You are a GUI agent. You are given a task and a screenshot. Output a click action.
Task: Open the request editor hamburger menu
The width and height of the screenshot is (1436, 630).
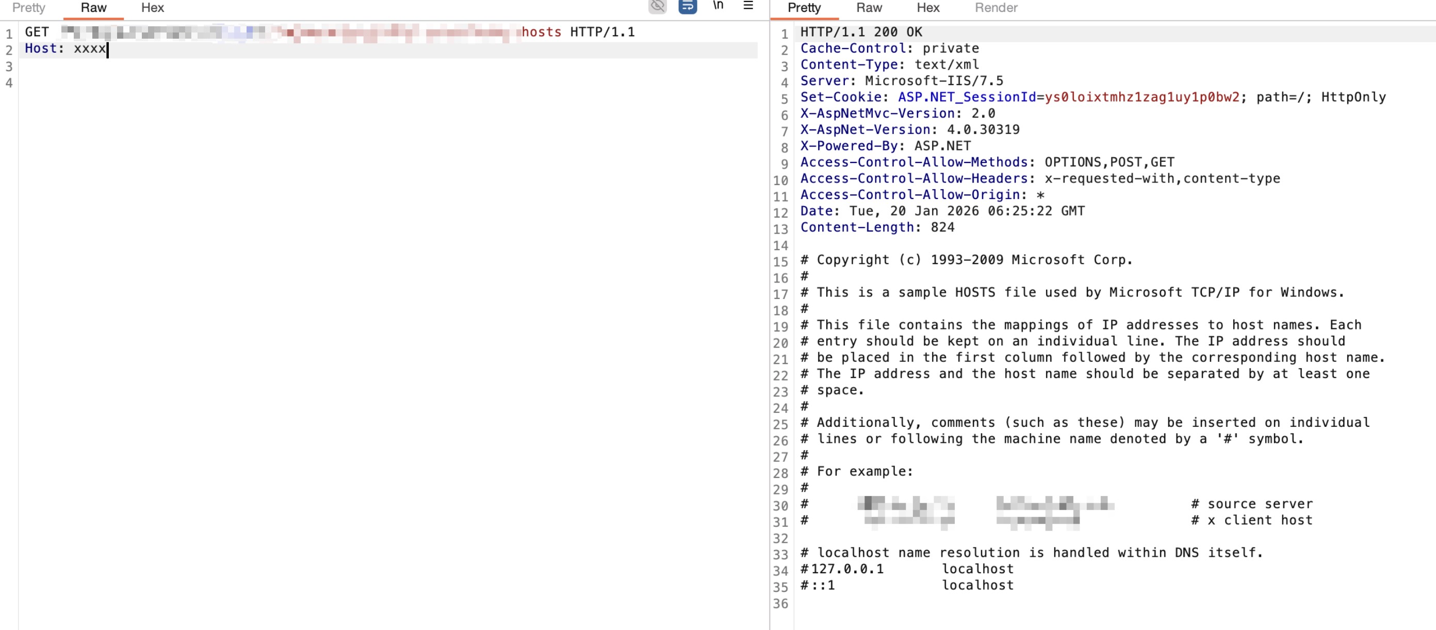(x=748, y=6)
